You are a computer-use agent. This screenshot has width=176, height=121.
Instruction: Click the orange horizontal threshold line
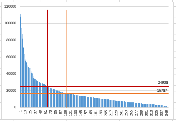(x=94, y=93)
